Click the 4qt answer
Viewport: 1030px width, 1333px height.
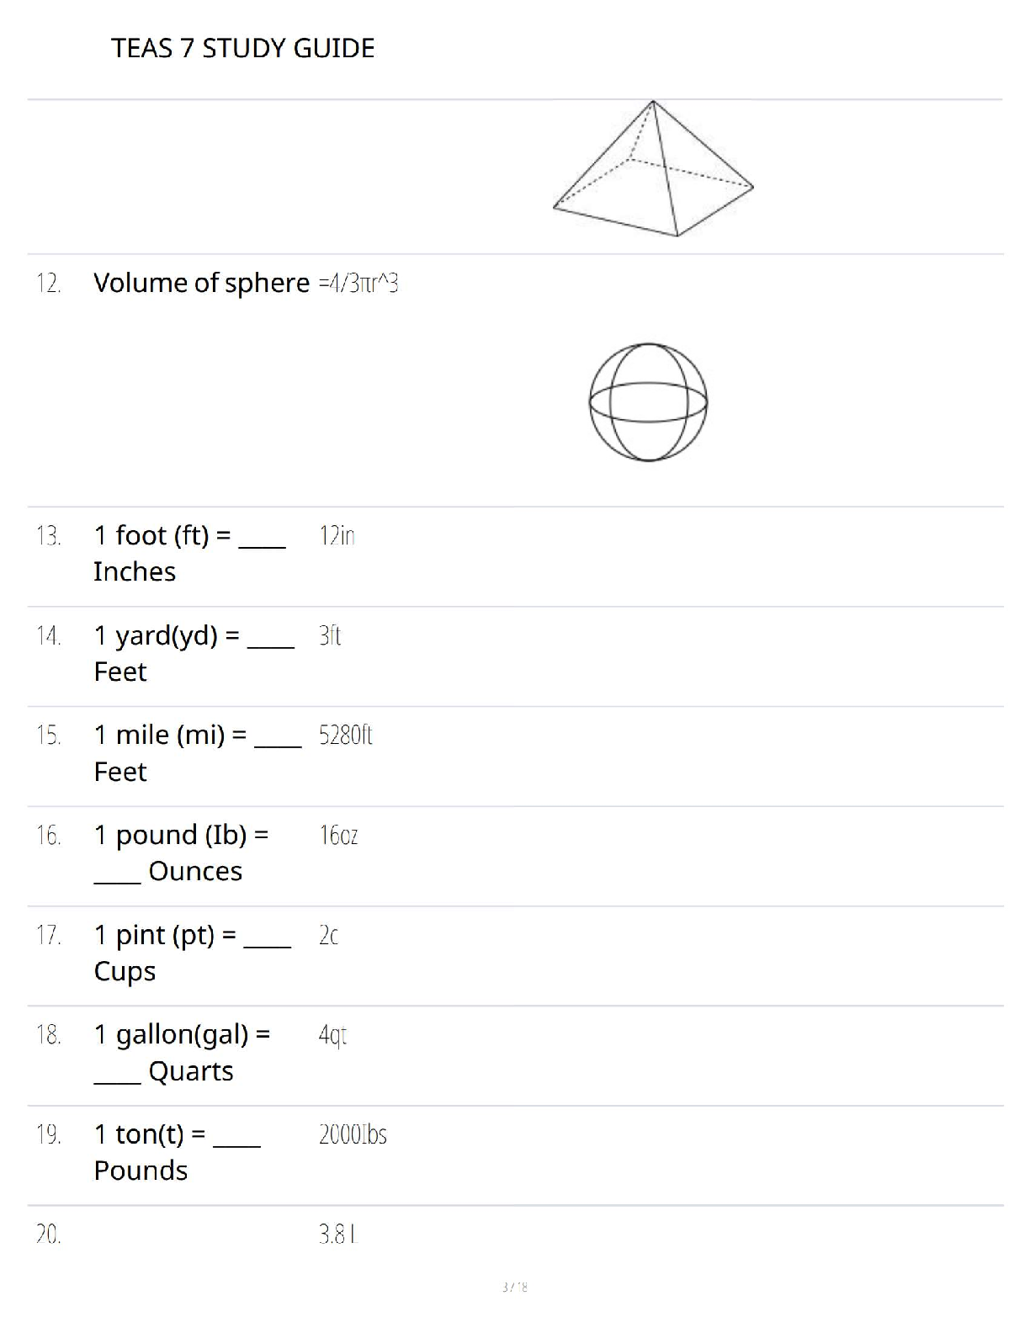pyautogui.click(x=332, y=1036)
